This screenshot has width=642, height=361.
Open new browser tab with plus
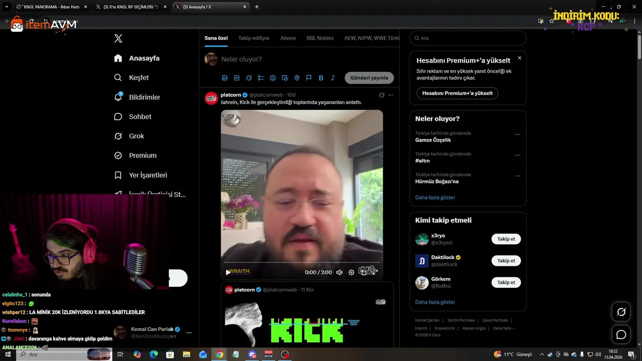pyautogui.click(x=257, y=7)
